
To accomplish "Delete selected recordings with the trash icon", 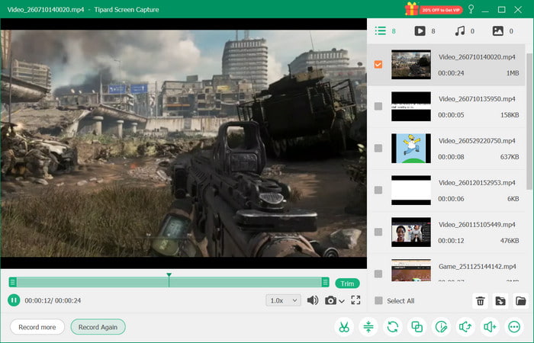I will pyautogui.click(x=480, y=301).
